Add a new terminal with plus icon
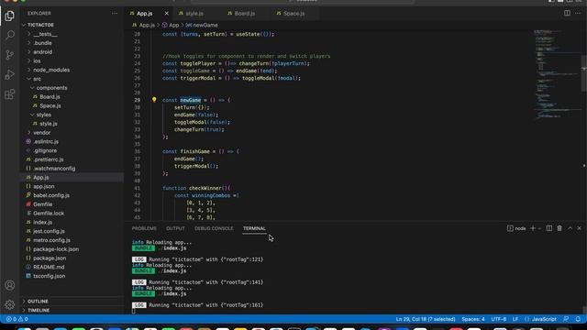 (533, 228)
